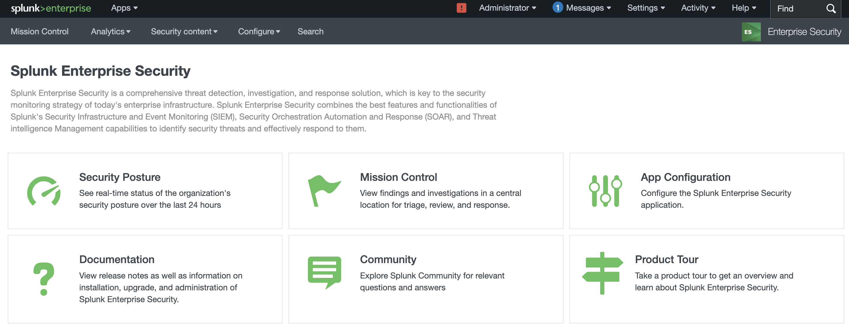849x335 pixels.
Task: Open the Apps dropdown
Action: tap(124, 8)
